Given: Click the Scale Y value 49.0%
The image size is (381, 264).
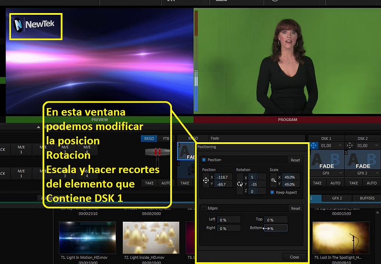Looking at the screenshot, I should click(x=290, y=184).
